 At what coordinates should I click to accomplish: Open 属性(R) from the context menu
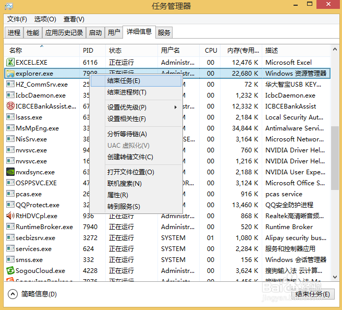click(x=136, y=195)
